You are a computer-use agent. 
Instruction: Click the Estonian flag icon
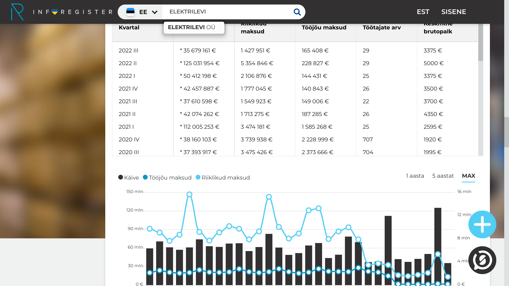(x=130, y=12)
